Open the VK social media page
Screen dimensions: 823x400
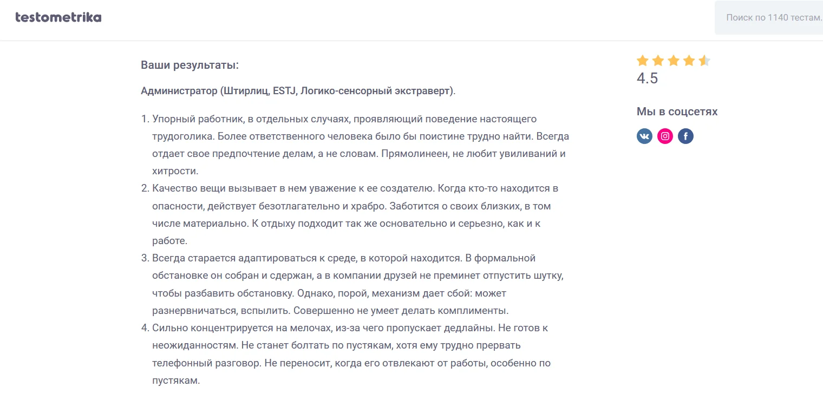pos(644,136)
